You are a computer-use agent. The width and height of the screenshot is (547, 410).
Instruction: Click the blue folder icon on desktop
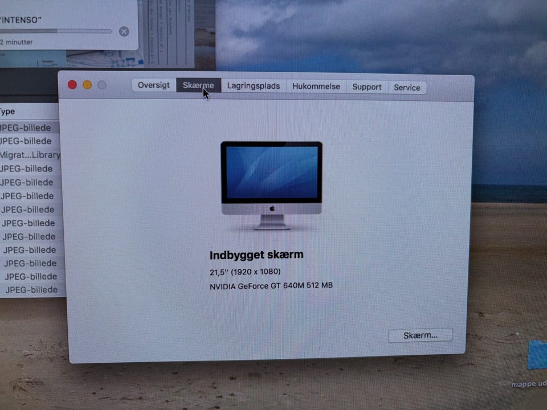click(x=537, y=355)
